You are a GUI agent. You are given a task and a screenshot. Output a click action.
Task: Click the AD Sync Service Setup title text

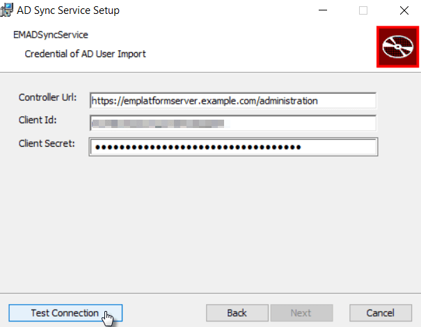[68, 10]
